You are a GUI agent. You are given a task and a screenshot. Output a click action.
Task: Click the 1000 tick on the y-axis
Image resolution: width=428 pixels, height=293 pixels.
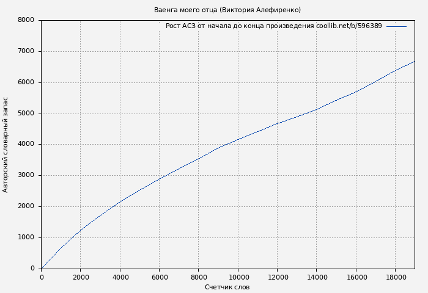tap(26, 237)
